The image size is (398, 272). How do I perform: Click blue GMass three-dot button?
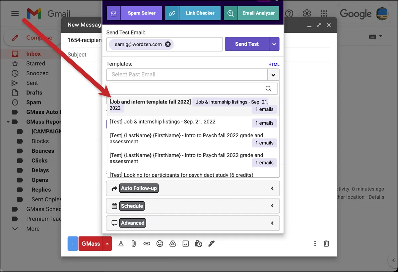click(73, 243)
